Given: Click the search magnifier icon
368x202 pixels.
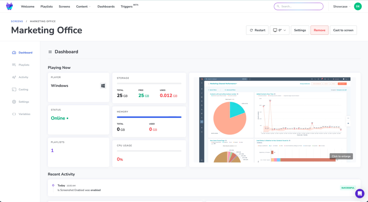Looking at the screenshot, I should tap(278, 6).
